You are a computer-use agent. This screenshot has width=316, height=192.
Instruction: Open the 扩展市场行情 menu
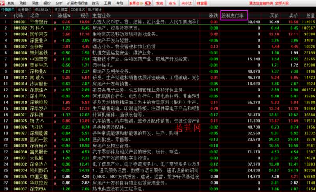click(77, 3)
